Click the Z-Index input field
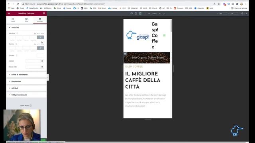 tap(40, 56)
